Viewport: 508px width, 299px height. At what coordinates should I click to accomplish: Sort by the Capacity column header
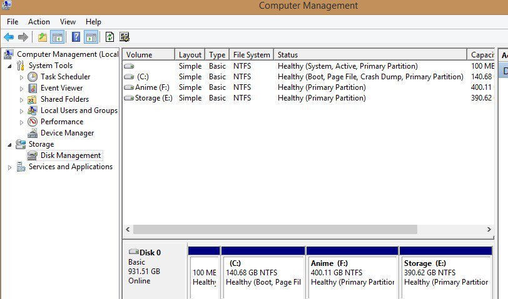[480, 55]
